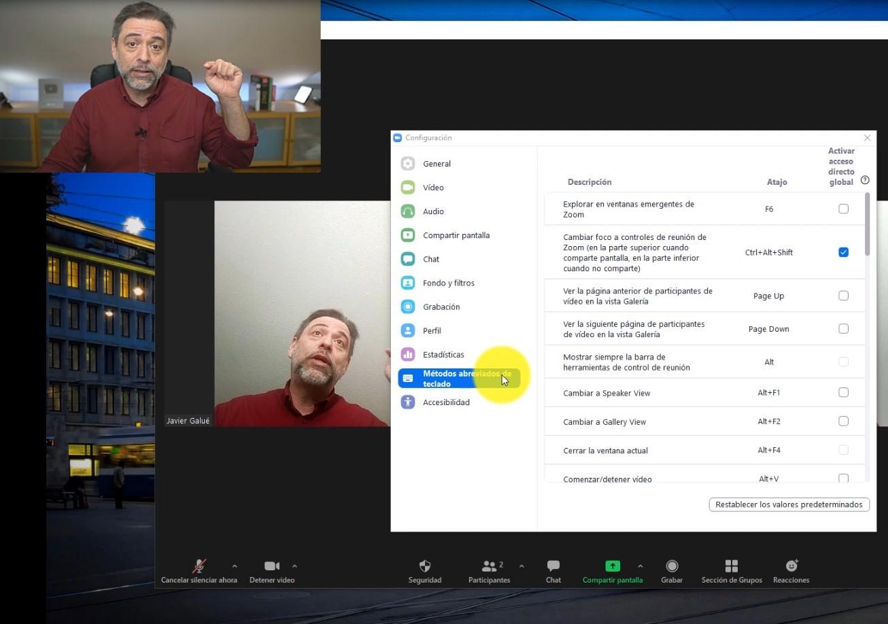Open Sección de Grupos breakout rooms
This screenshot has height=624, width=888.
tap(732, 566)
